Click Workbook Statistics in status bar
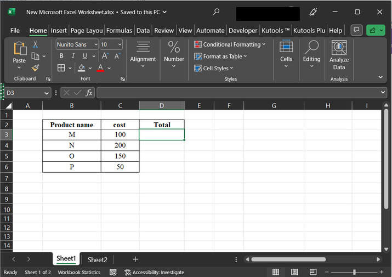 pos(79,272)
